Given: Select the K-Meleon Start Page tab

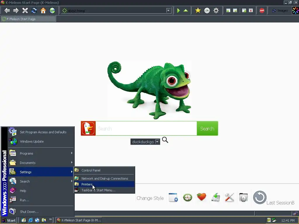Looking at the screenshot, I should [28, 19].
